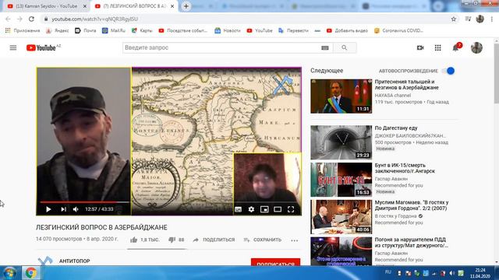
Task: Open Бунт в ИК-15 video title
Action: tap(405, 168)
